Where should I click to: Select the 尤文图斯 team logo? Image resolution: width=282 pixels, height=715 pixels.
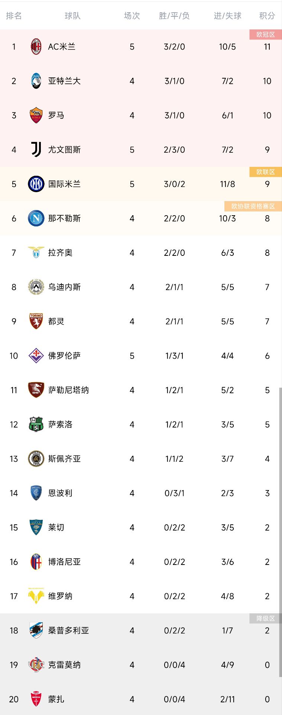click(x=36, y=149)
